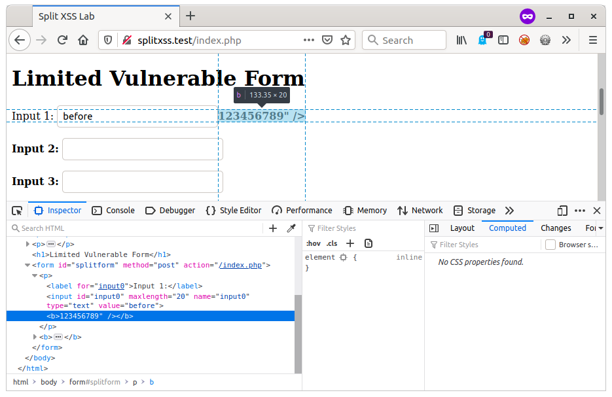The image size is (612, 397).
Task: Select body in breadcrumb trail
Action: (49, 382)
